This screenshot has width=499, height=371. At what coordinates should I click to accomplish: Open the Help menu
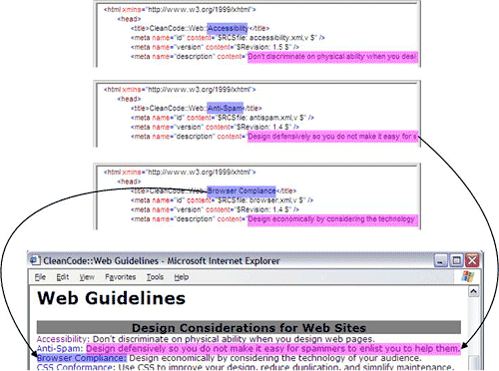click(182, 277)
